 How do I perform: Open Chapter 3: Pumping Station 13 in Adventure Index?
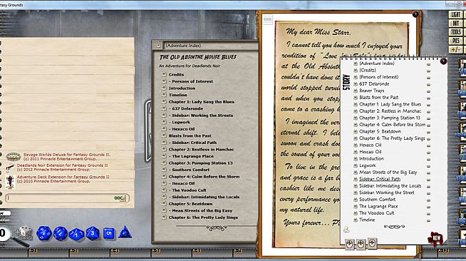pyautogui.click(x=200, y=163)
